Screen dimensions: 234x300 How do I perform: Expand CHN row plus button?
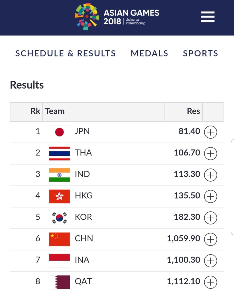[x=210, y=239]
